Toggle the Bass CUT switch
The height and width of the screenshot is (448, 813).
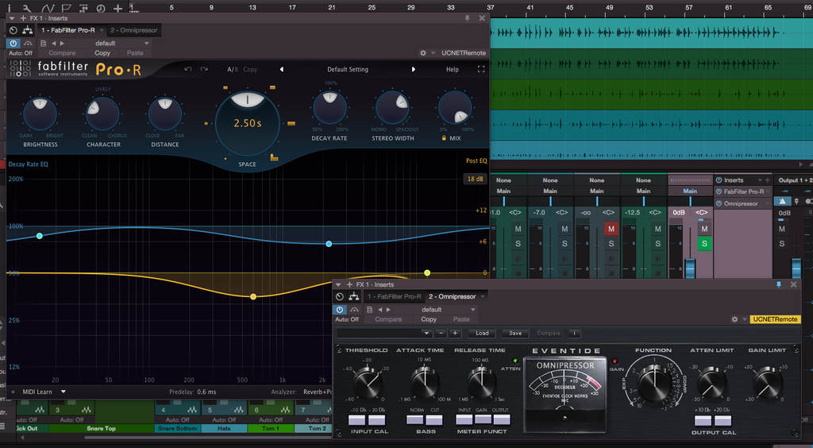(434, 419)
